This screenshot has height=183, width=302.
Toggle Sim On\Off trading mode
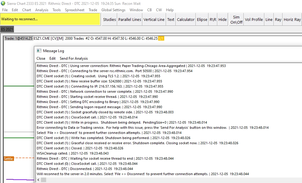point(236,19)
